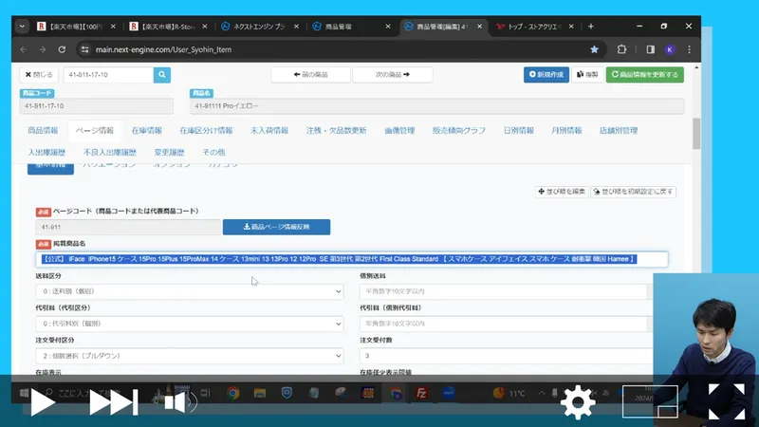Click the 注文受付数 field showing 3
This screenshot has width=759, height=427.
506,356
